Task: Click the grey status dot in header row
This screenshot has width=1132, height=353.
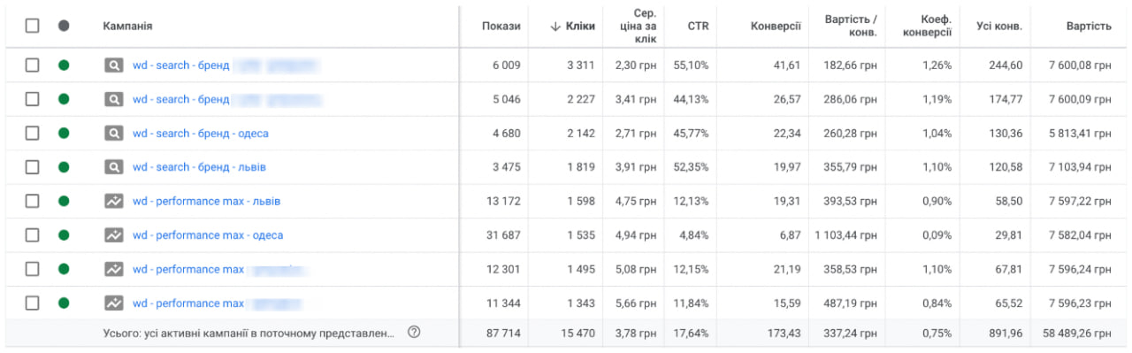Action: pos(64,27)
